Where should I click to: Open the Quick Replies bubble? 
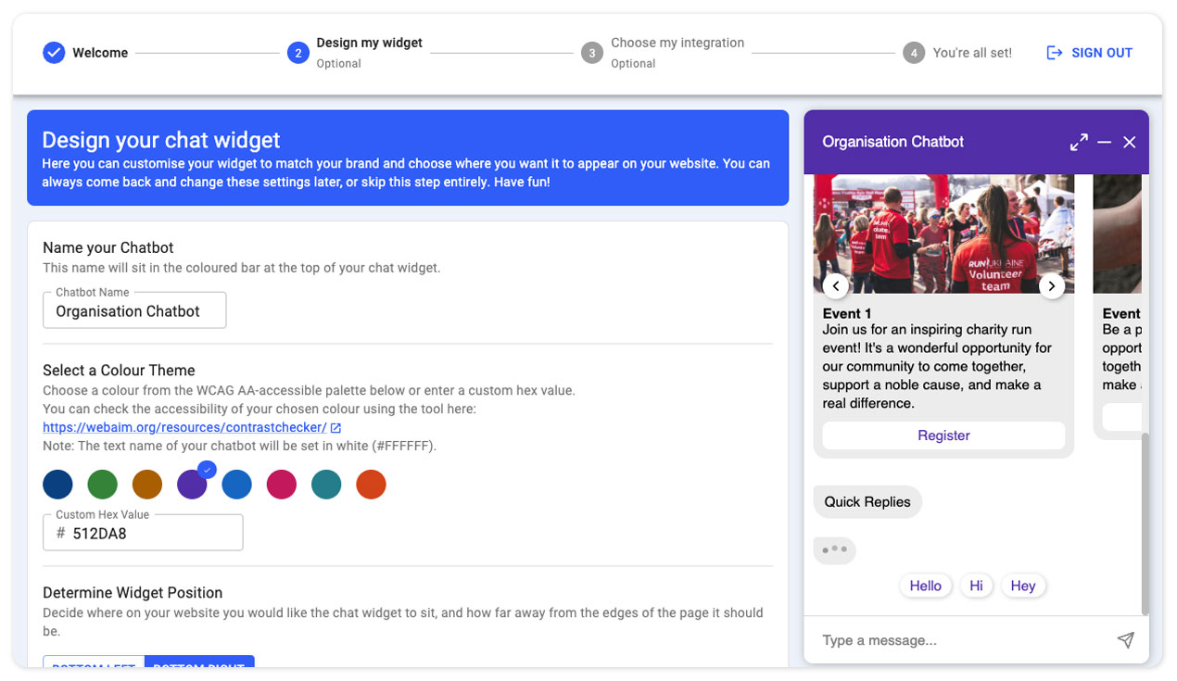[x=867, y=501]
